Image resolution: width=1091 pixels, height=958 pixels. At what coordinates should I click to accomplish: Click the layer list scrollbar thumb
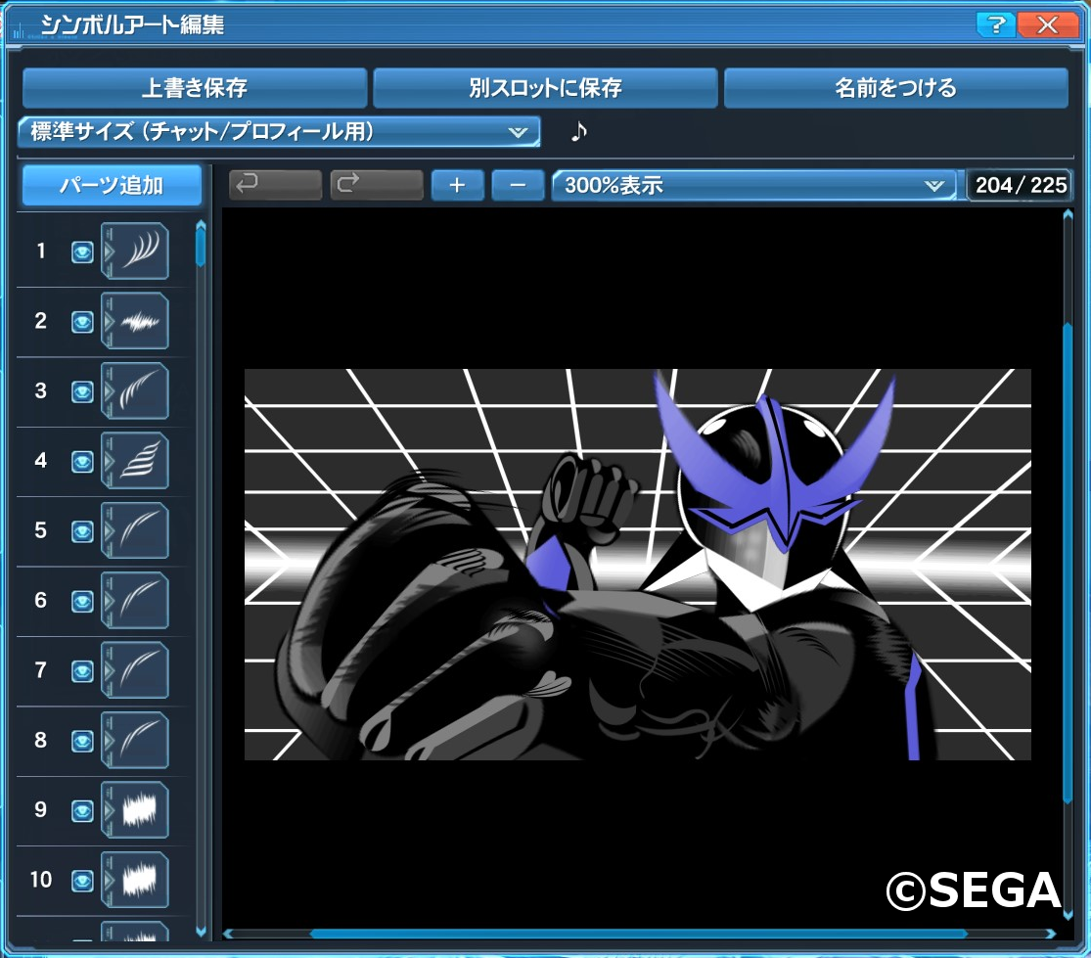click(201, 249)
